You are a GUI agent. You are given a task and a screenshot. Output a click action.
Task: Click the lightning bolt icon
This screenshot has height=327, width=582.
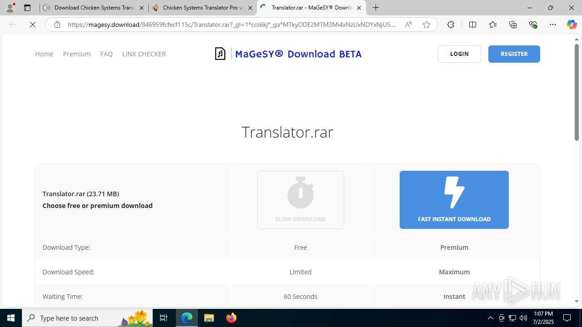(x=454, y=192)
